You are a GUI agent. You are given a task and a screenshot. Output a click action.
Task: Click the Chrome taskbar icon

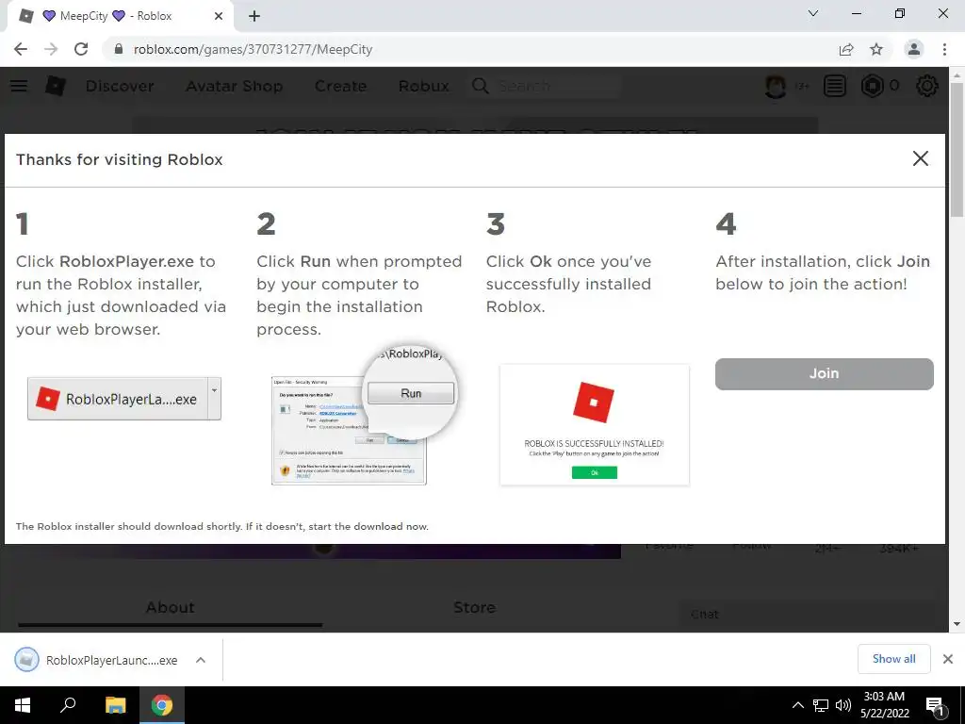[x=162, y=705]
